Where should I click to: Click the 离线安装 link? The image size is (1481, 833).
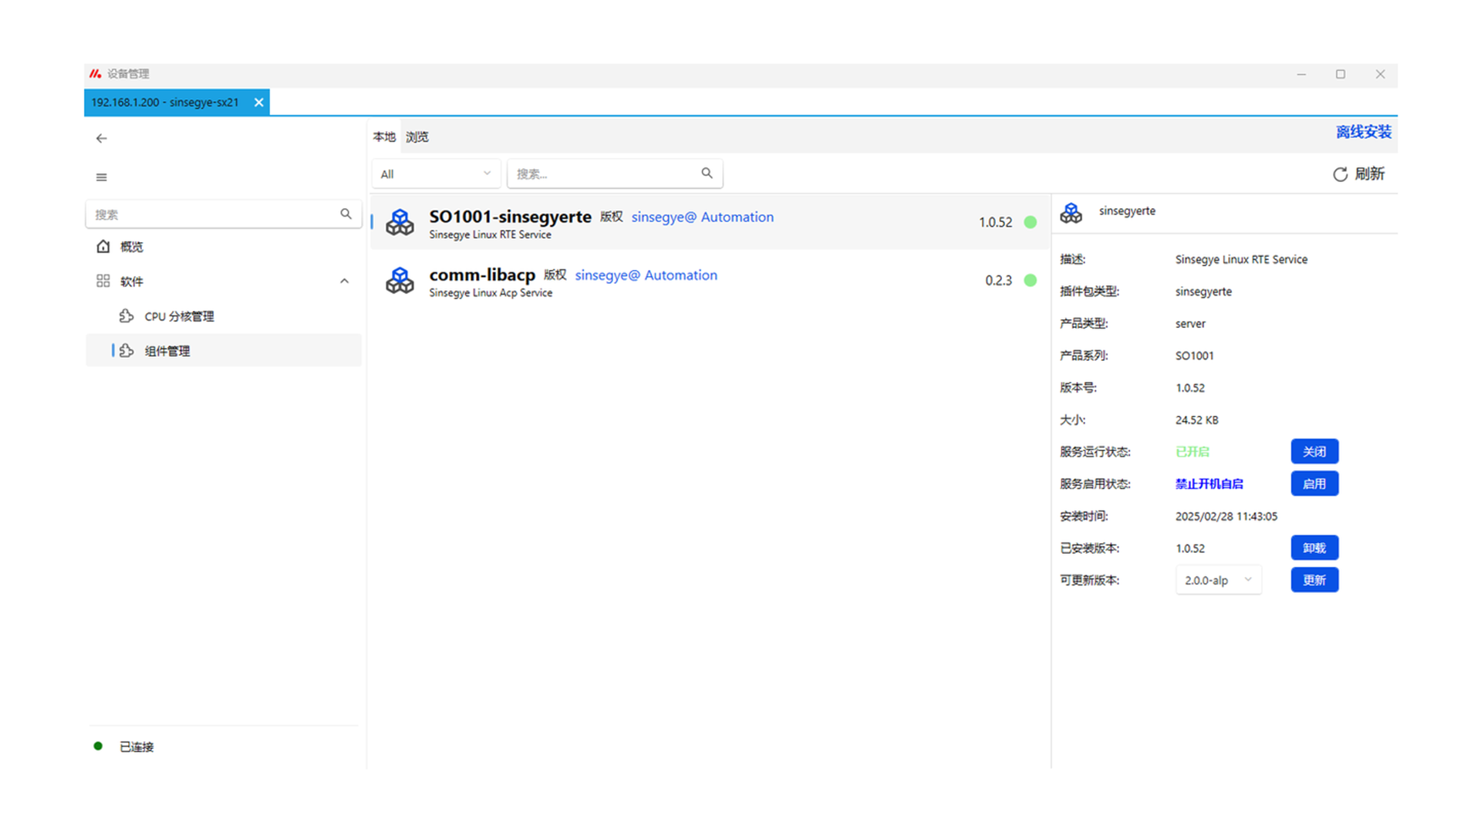coord(1363,132)
